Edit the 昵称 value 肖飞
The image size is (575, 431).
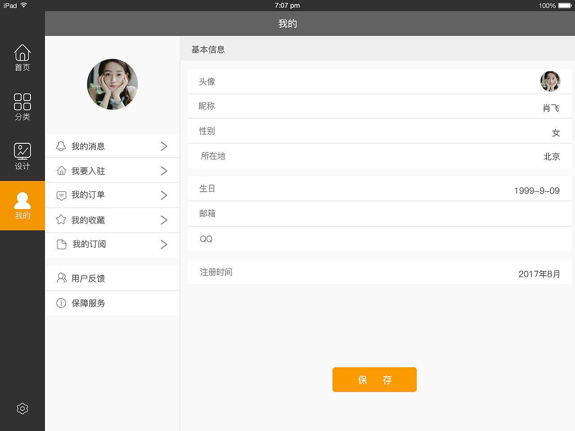tap(551, 108)
